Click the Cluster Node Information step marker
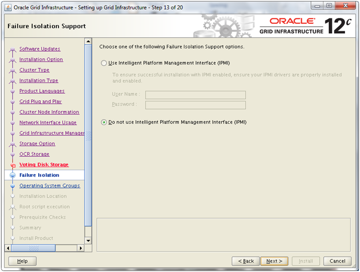 pyautogui.click(x=12, y=112)
